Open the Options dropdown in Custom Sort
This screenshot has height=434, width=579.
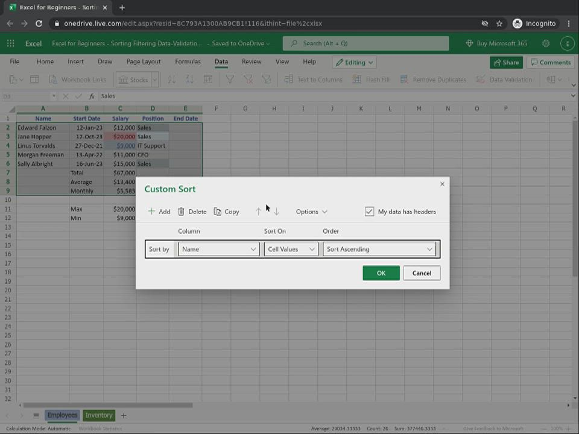[x=311, y=212]
